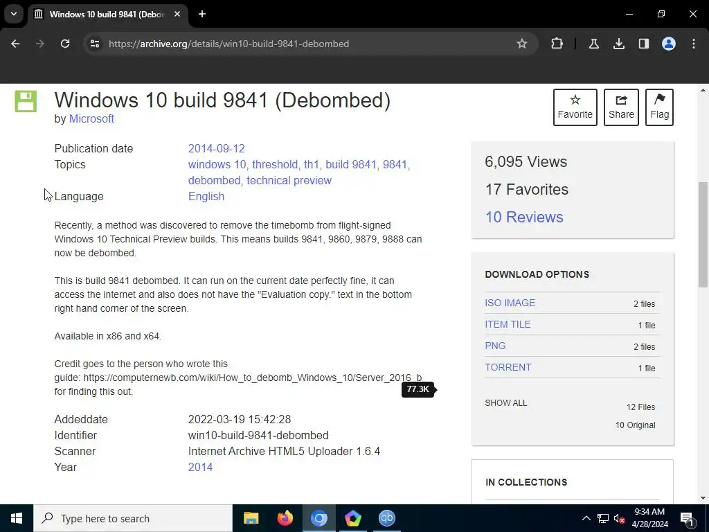Viewport: 709px width, 532px height.
Task: Click the Share button
Action: [621, 107]
